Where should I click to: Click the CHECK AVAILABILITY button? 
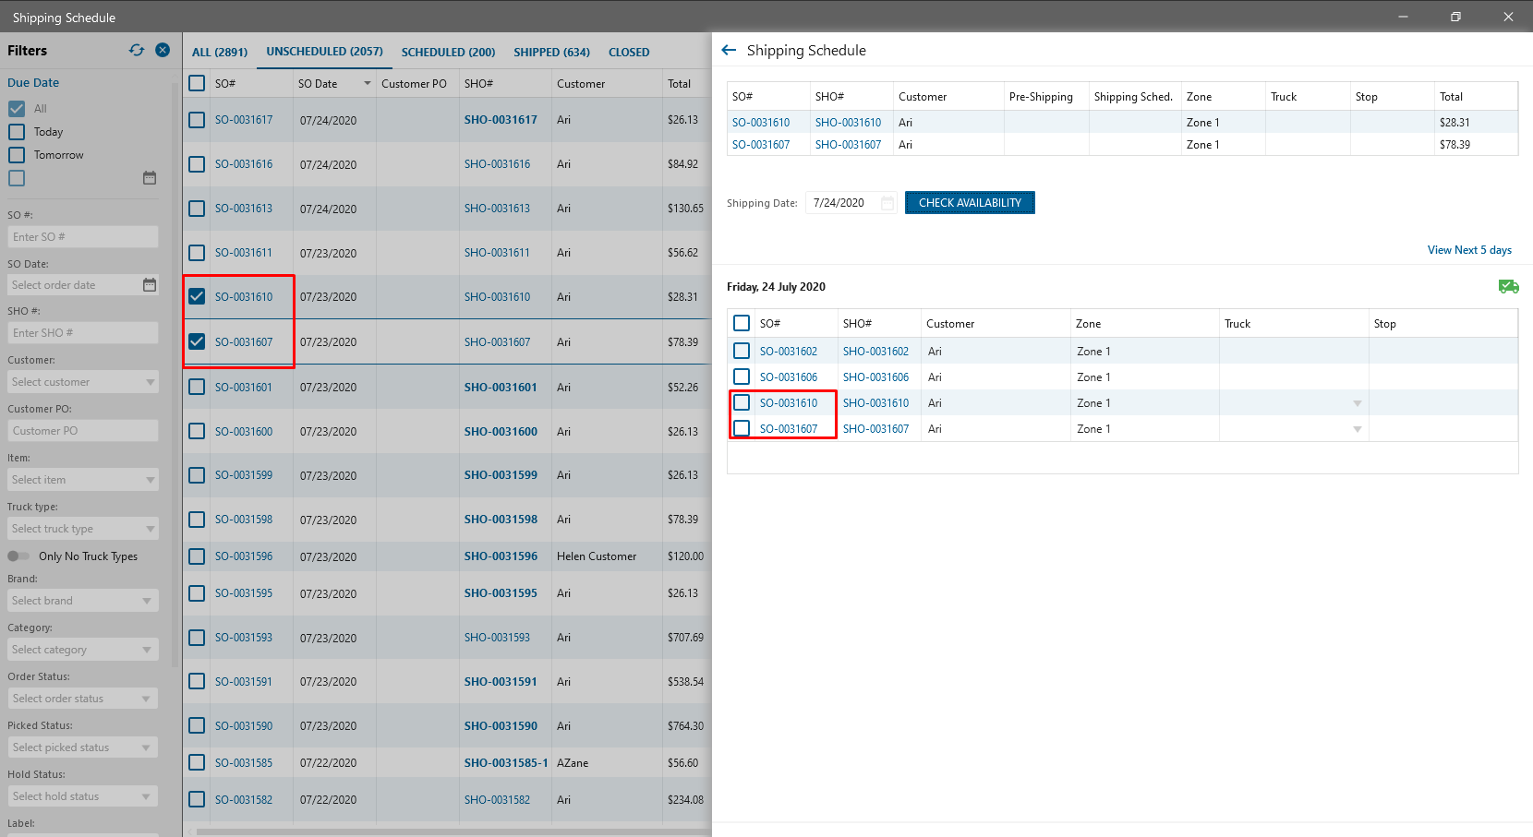(x=970, y=203)
